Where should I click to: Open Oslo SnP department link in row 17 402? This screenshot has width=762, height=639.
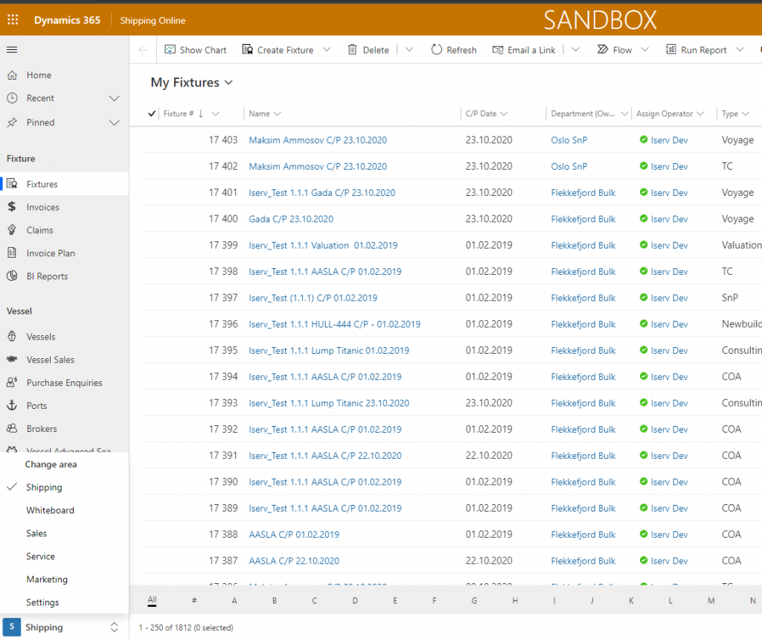[x=569, y=166]
